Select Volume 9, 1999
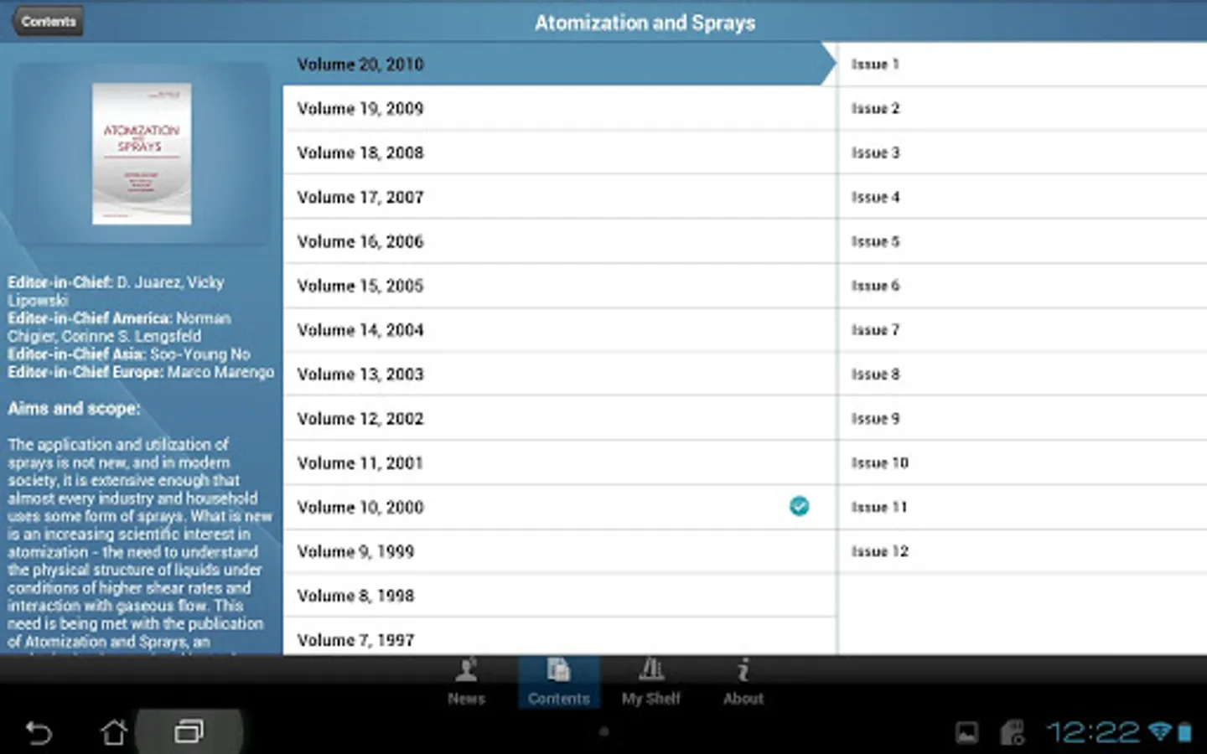The image size is (1207, 754). 559,551
